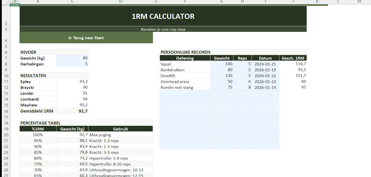
Task: Select the Epley result value 93,3
Action: (x=72, y=81)
